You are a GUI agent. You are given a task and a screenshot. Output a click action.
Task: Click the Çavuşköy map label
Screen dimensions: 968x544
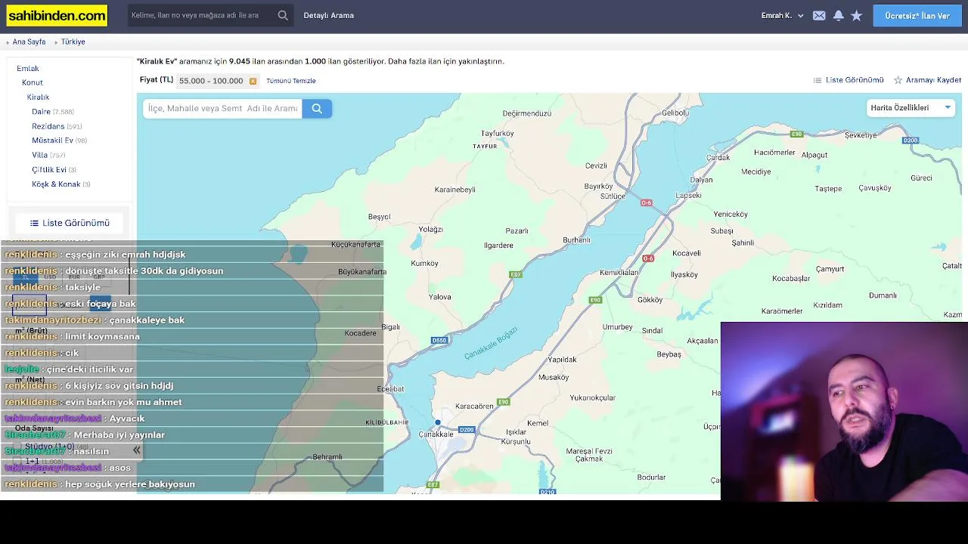(x=874, y=188)
